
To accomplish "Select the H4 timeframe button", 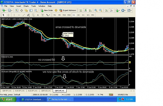I will click(x=79, y=15).
